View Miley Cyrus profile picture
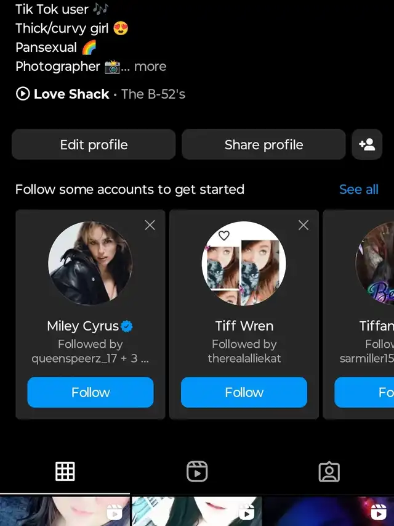The width and height of the screenshot is (394, 526). (90, 263)
